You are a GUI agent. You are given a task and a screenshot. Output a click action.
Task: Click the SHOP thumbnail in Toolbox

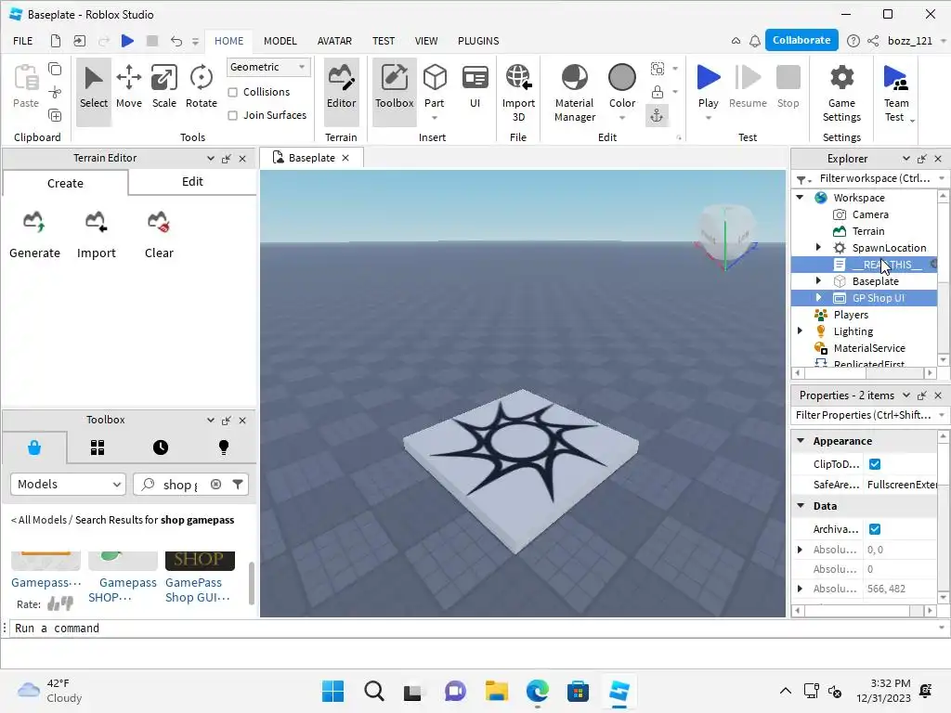[x=200, y=560]
